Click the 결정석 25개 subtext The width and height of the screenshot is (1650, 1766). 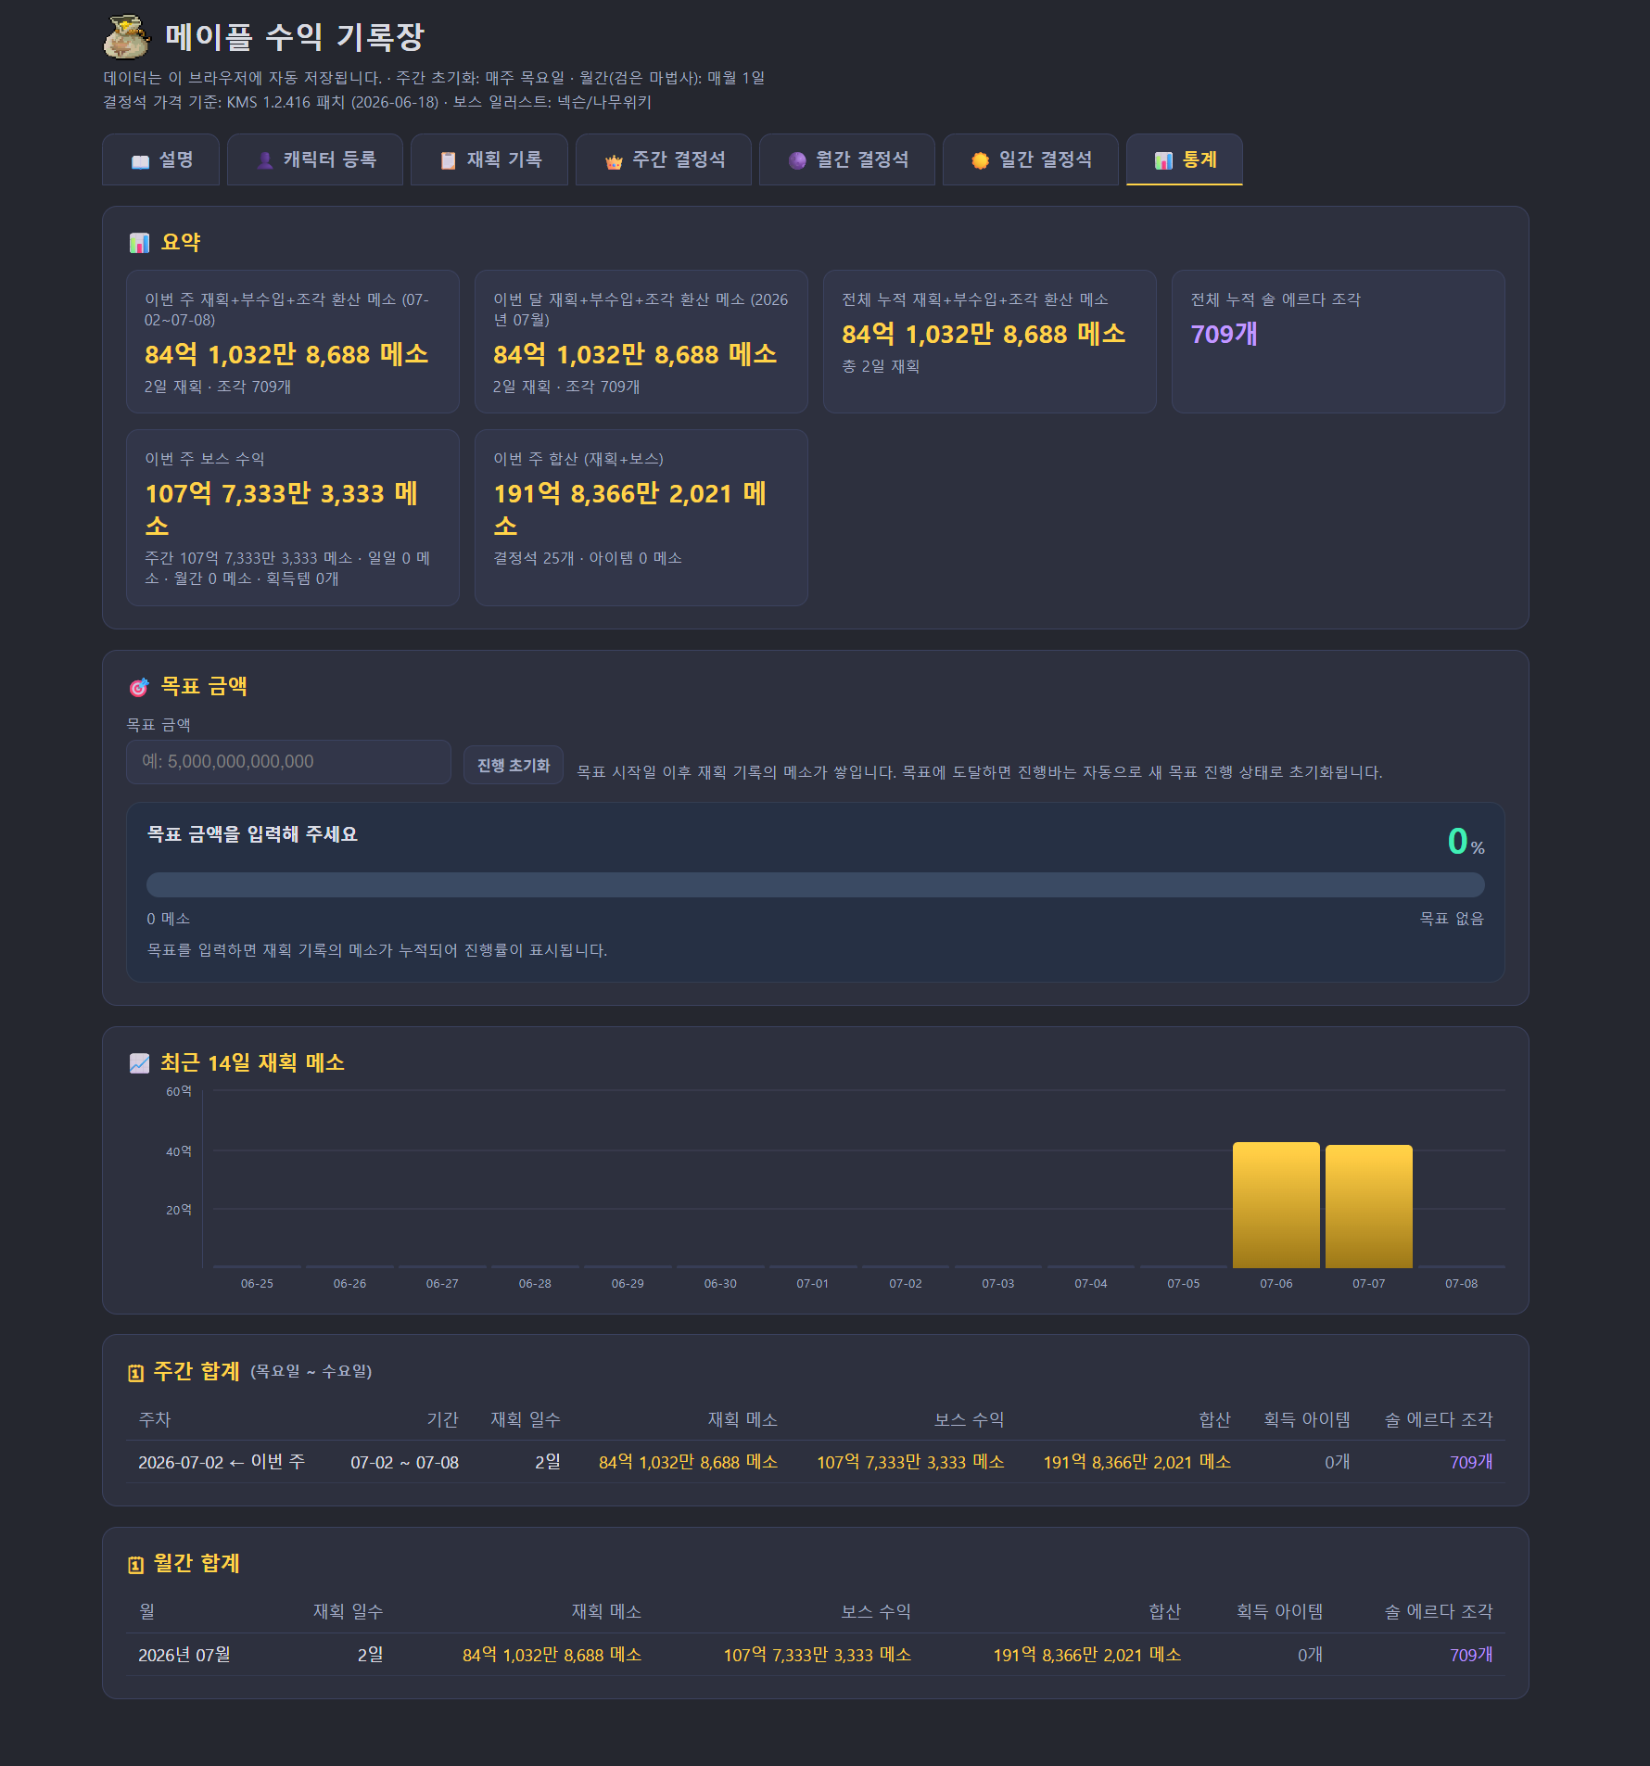[533, 558]
